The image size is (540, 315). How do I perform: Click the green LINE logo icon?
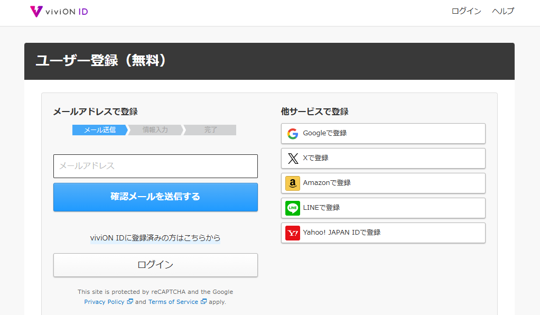click(x=293, y=208)
